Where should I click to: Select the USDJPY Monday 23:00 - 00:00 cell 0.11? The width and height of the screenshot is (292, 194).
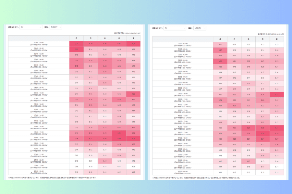(x=220, y=172)
